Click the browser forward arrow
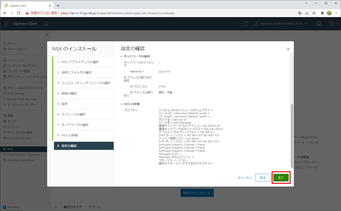This screenshot has height=211, width=341. click(x=12, y=13)
